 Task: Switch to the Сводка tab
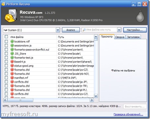(x=120, y=37)
